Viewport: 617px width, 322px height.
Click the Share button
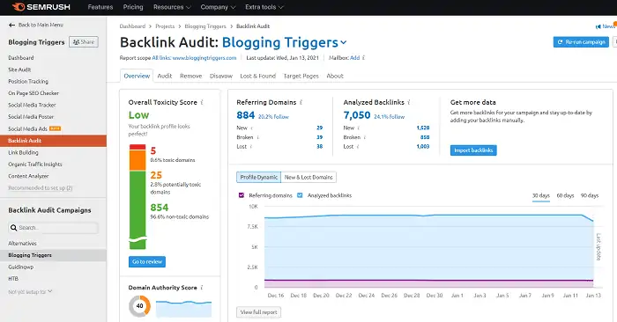tap(84, 42)
